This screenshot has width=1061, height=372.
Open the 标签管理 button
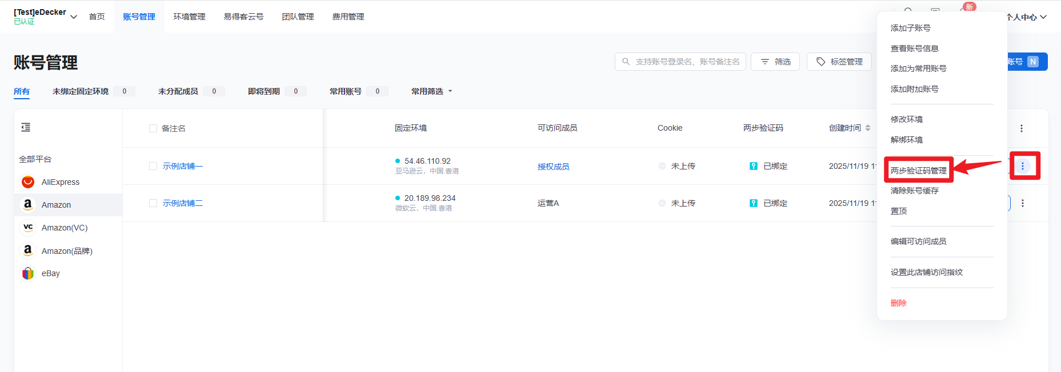point(839,62)
